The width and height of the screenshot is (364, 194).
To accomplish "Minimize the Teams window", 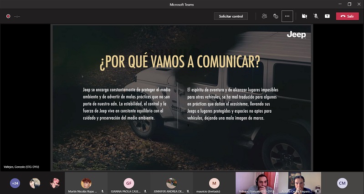I will (x=340, y=4).
